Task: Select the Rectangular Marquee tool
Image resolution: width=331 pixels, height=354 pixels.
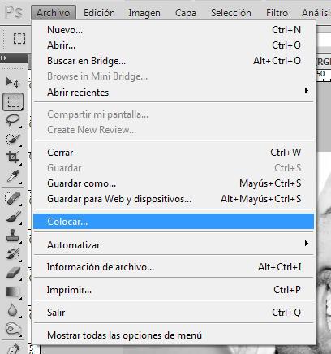Action: pyautogui.click(x=13, y=101)
